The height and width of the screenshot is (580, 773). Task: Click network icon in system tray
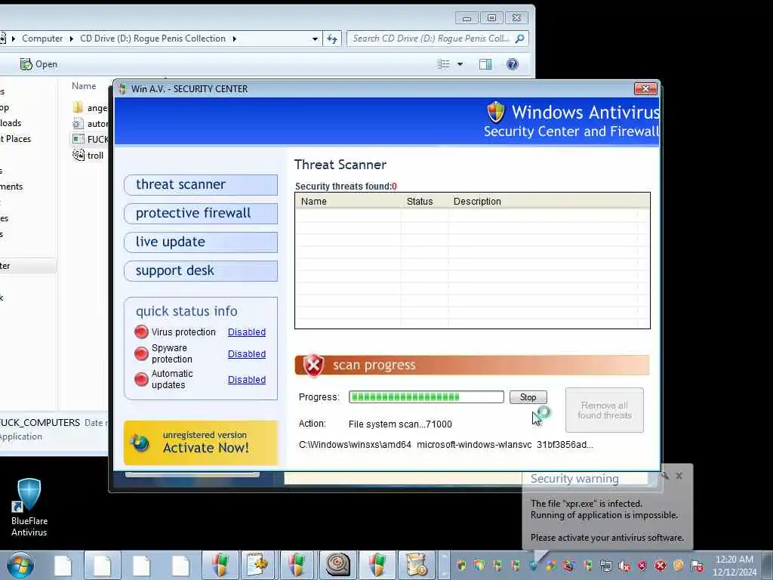pos(606,566)
